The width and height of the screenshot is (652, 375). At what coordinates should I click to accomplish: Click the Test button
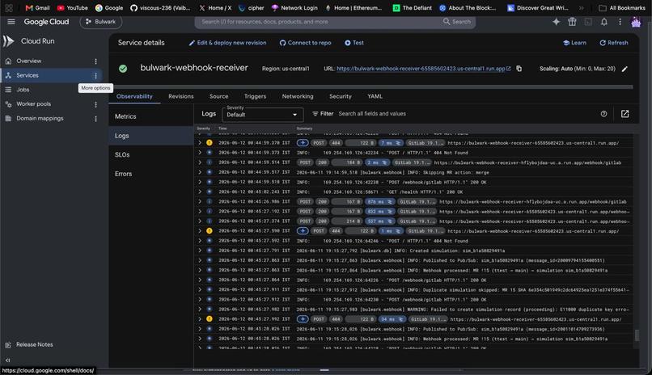tap(354, 43)
